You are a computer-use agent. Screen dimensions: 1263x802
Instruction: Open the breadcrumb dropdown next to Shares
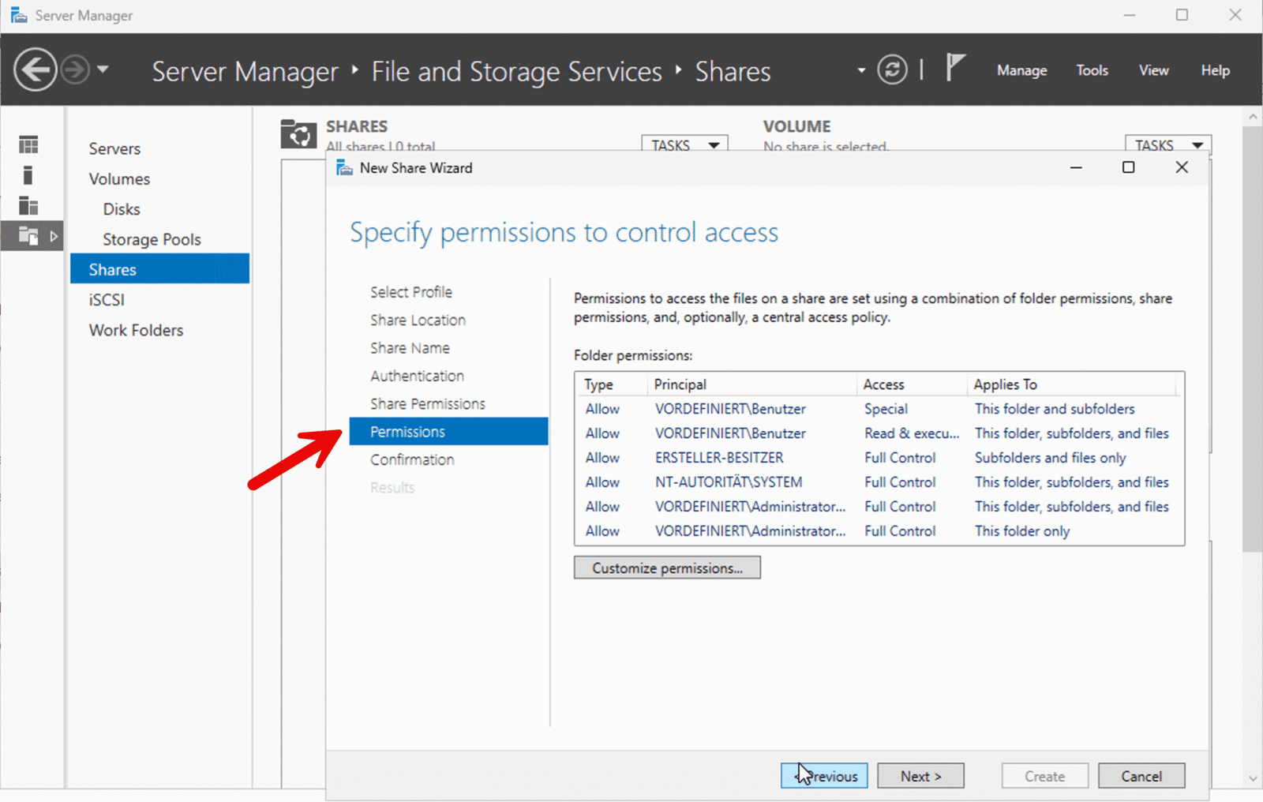click(x=860, y=71)
